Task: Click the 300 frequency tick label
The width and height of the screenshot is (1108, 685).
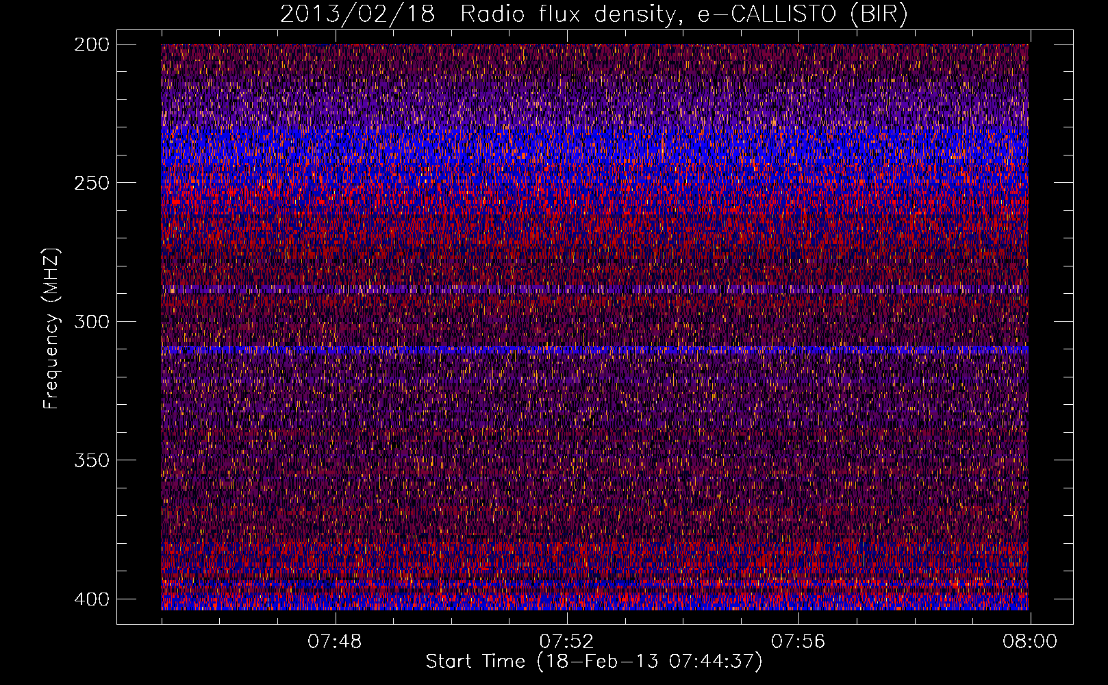Action: pyautogui.click(x=91, y=321)
